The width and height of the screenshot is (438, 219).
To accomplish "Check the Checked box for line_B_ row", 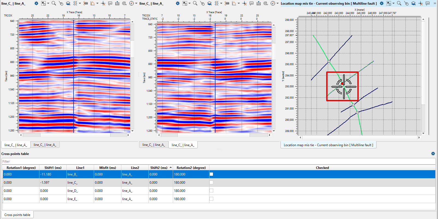I will click(x=211, y=174).
